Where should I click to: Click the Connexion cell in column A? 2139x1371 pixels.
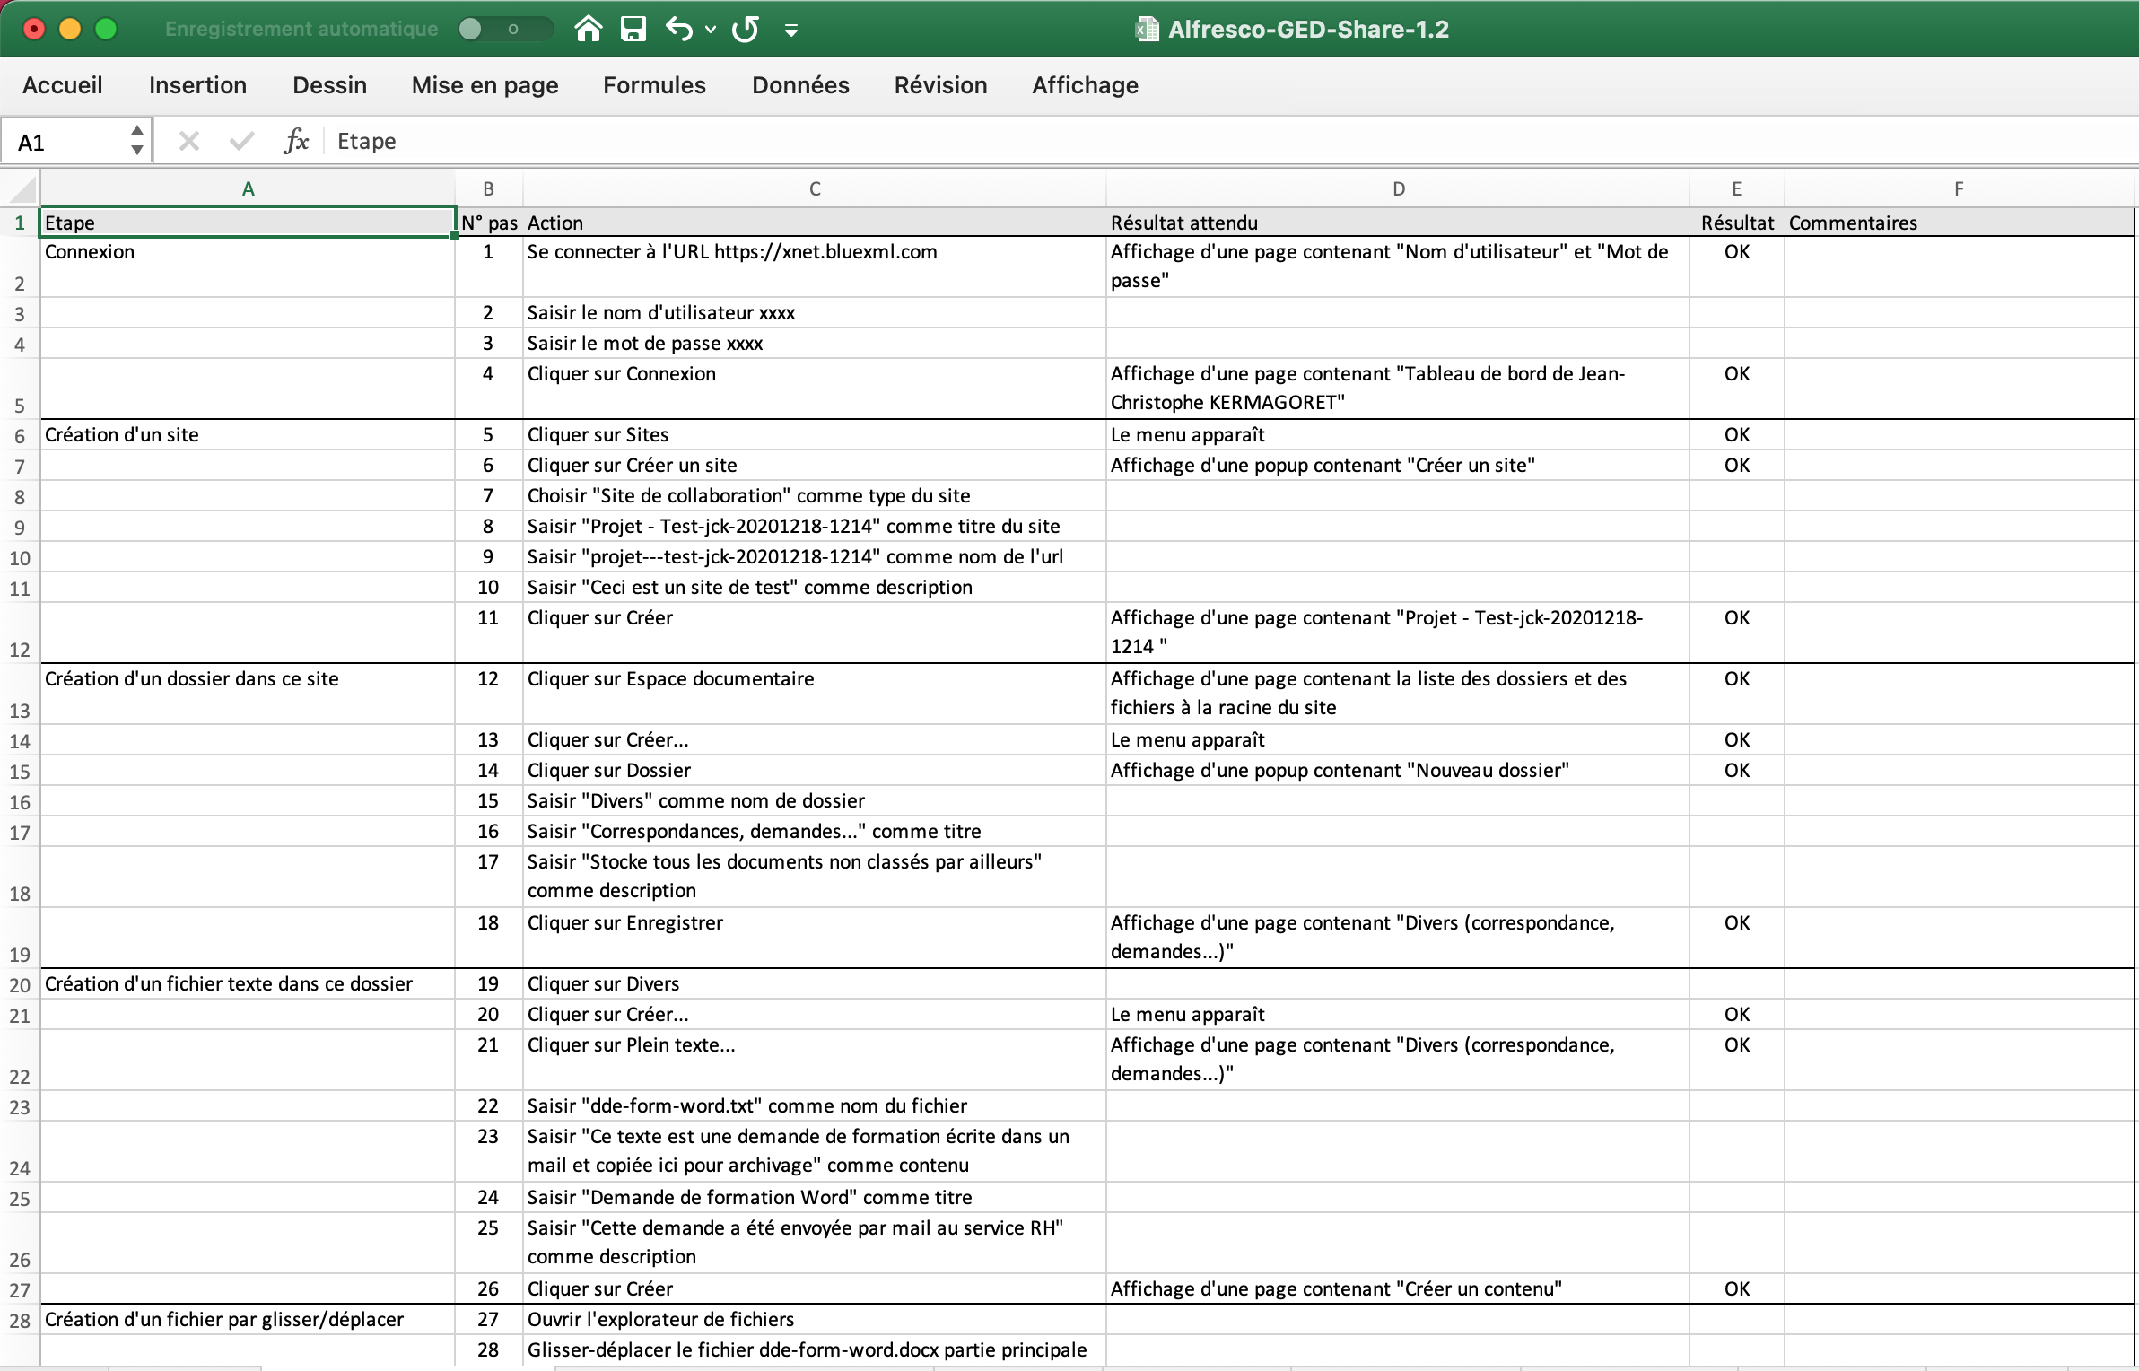249,267
